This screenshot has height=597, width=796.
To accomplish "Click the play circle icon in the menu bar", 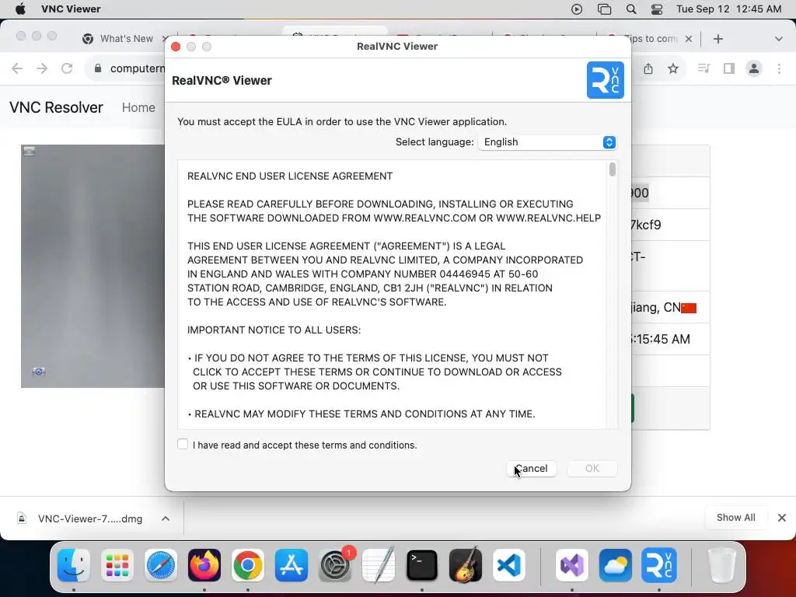I will (x=577, y=9).
